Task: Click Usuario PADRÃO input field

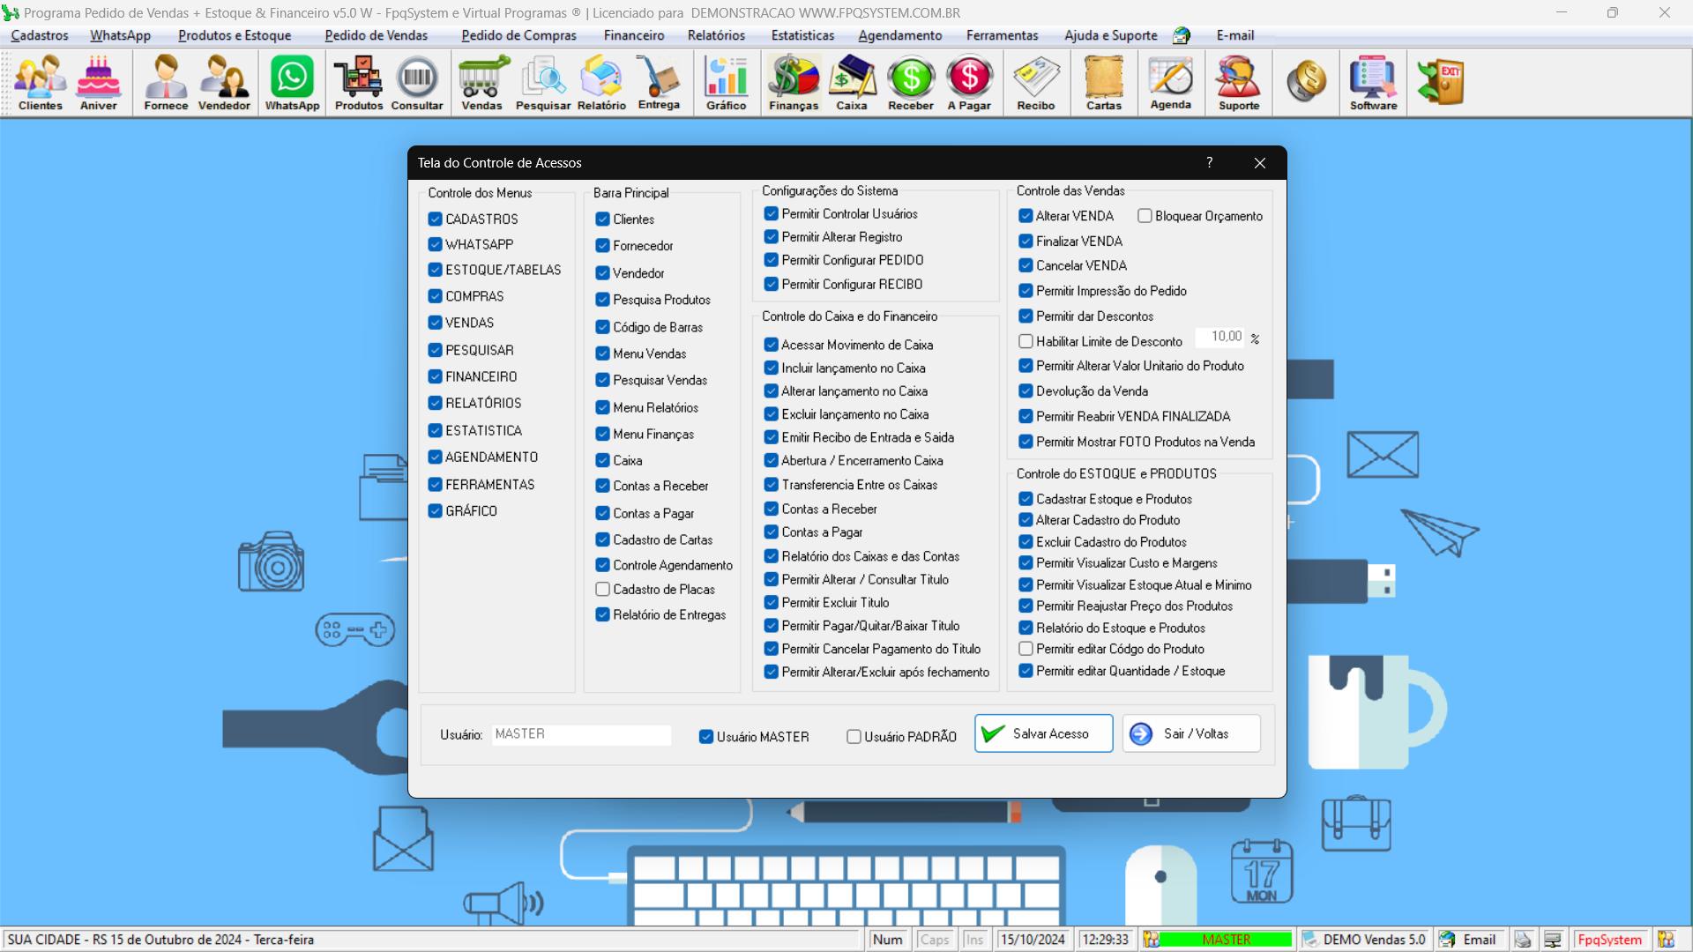Action: tap(854, 736)
